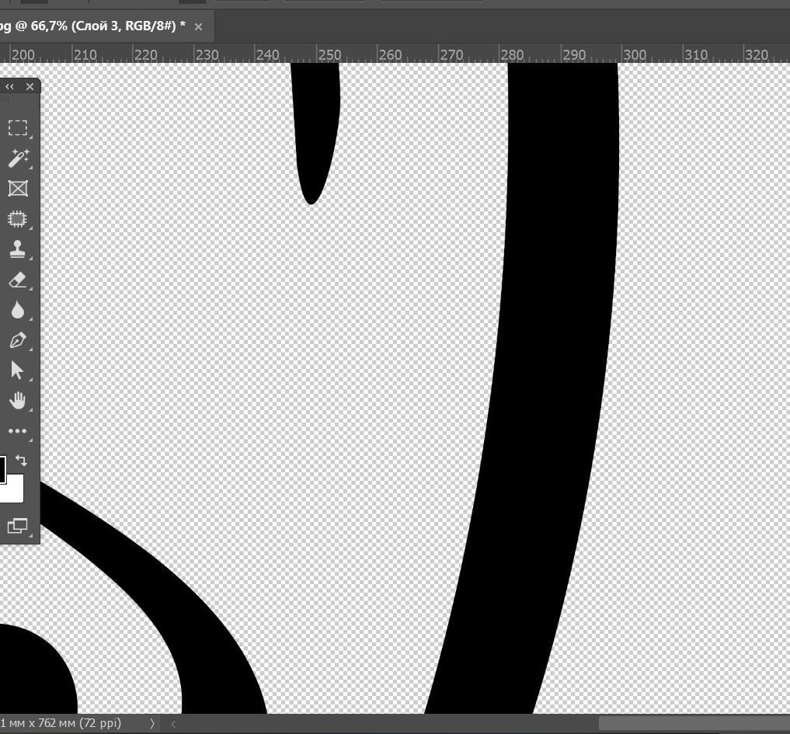Click the horizontal scrollbar thumb
Image resolution: width=790 pixels, height=734 pixels.
pos(693,723)
